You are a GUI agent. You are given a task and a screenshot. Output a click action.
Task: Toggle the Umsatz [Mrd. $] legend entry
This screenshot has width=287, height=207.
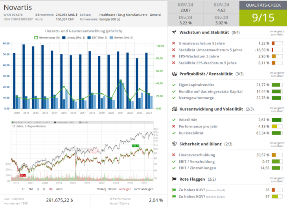[x=74, y=37]
